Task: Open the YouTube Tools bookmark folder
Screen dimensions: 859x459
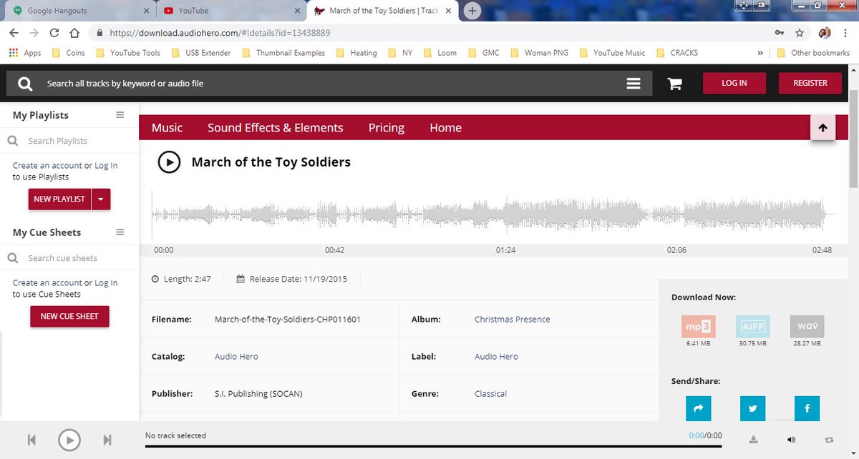Action: point(127,53)
